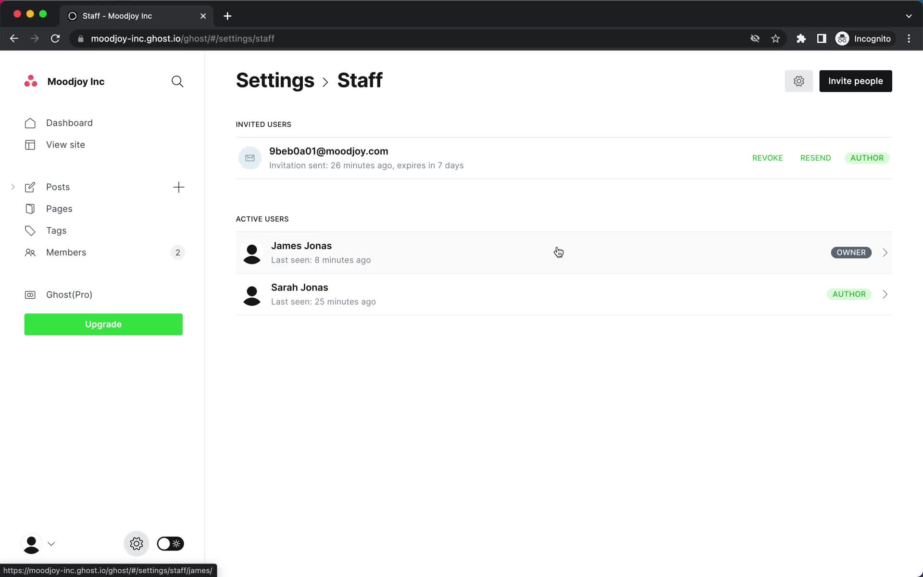Viewport: 923px width, 577px height.
Task: Open user profile dropdown in sidebar
Action: (38, 544)
